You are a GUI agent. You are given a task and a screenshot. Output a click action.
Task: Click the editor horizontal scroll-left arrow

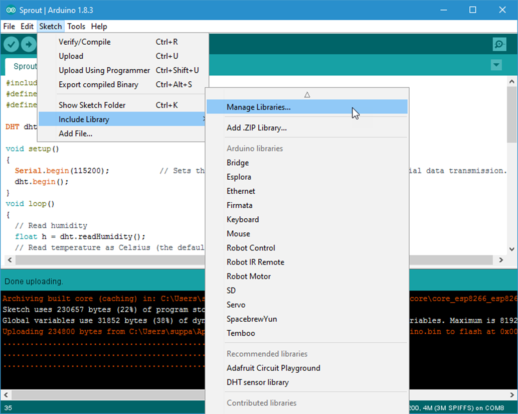click(x=10, y=260)
